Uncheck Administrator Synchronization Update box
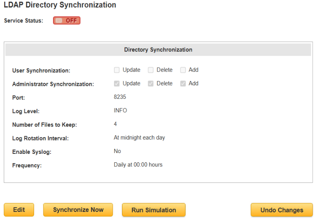Image resolution: width=321 pixels, height=222 pixels. [117, 84]
